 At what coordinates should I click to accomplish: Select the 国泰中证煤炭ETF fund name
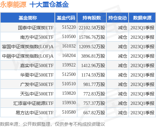point(36,28)
